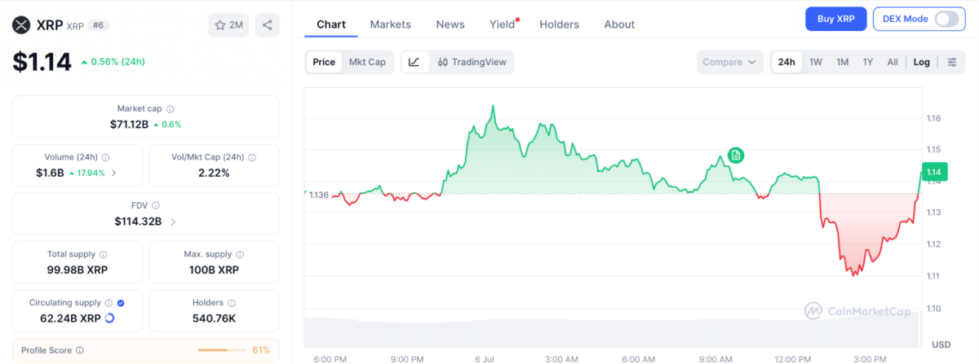Open the About tab
Viewport: 979px width, 364px height.
619,24
